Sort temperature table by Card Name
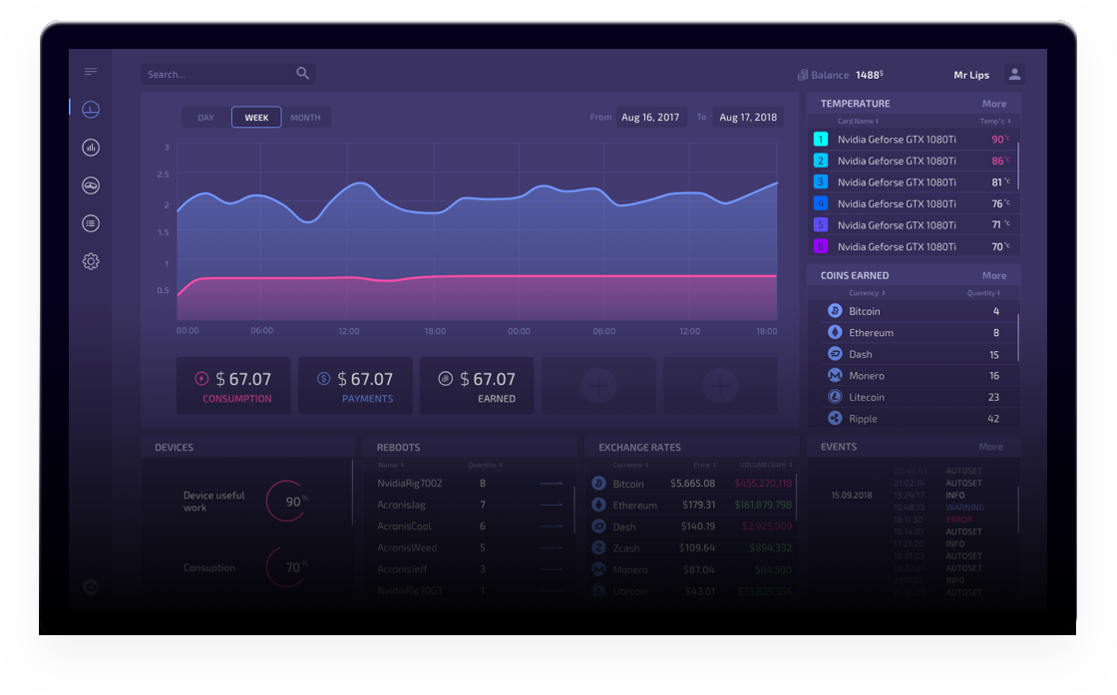This screenshot has height=695, width=1117. [x=859, y=121]
